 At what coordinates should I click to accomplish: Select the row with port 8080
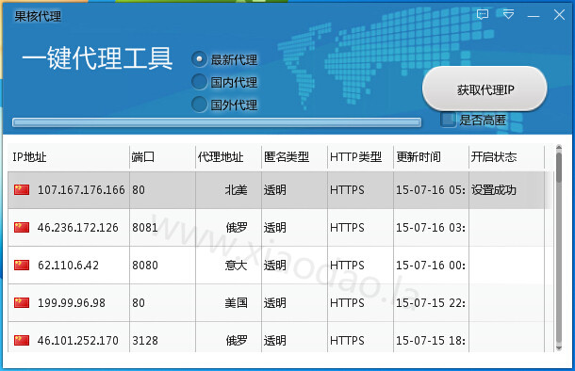(x=279, y=266)
